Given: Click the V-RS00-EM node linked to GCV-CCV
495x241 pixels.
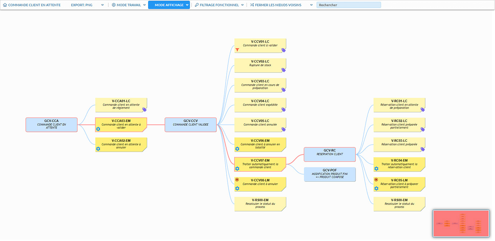Looking at the screenshot, I should (x=260, y=204).
